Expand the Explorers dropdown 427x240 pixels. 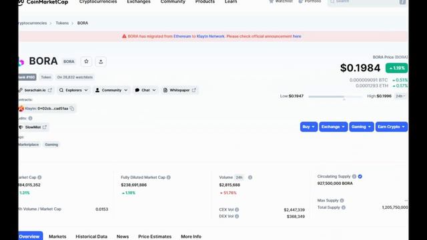pyautogui.click(x=73, y=90)
